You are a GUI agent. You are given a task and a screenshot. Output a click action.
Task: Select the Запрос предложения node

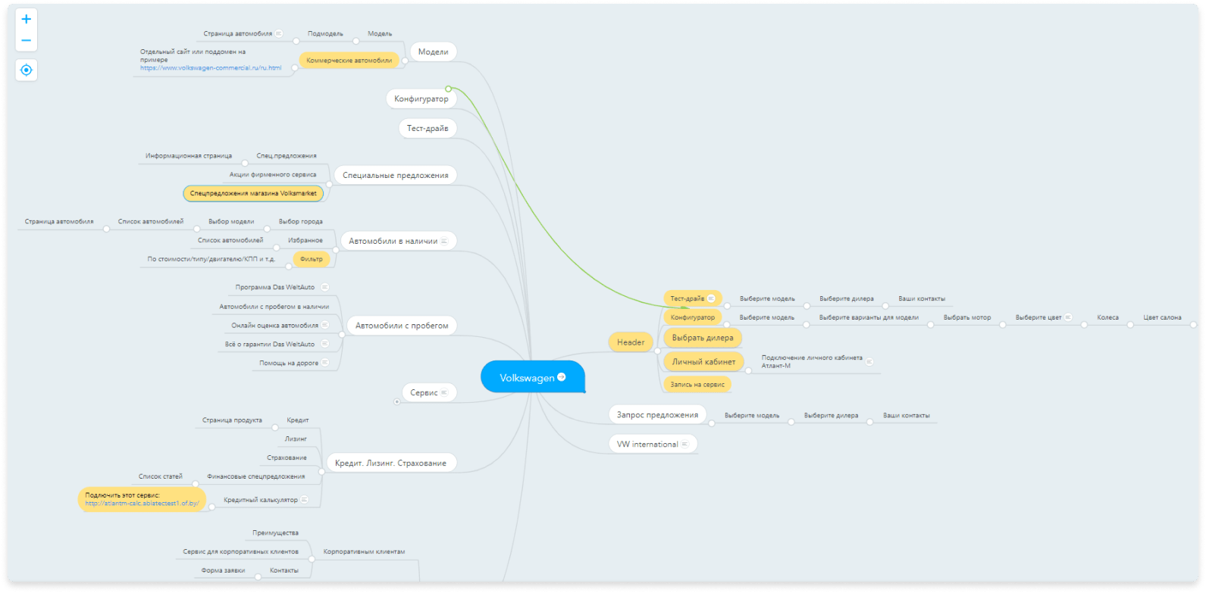pyautogui.click(x=657, y=415)
